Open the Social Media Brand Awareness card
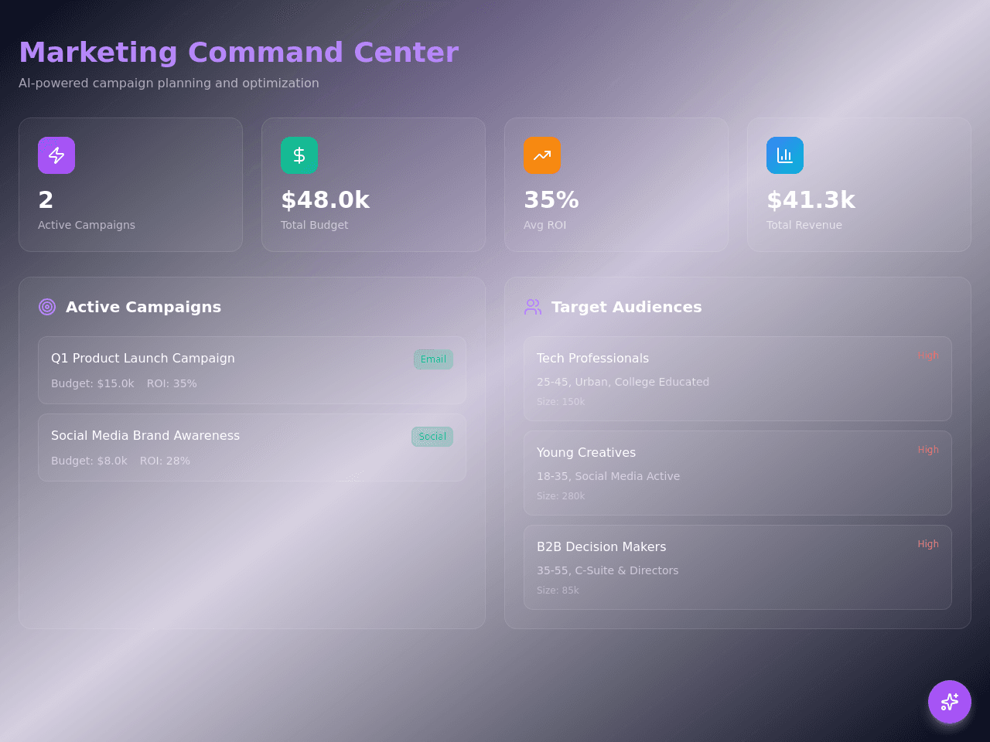 [252, 448]
